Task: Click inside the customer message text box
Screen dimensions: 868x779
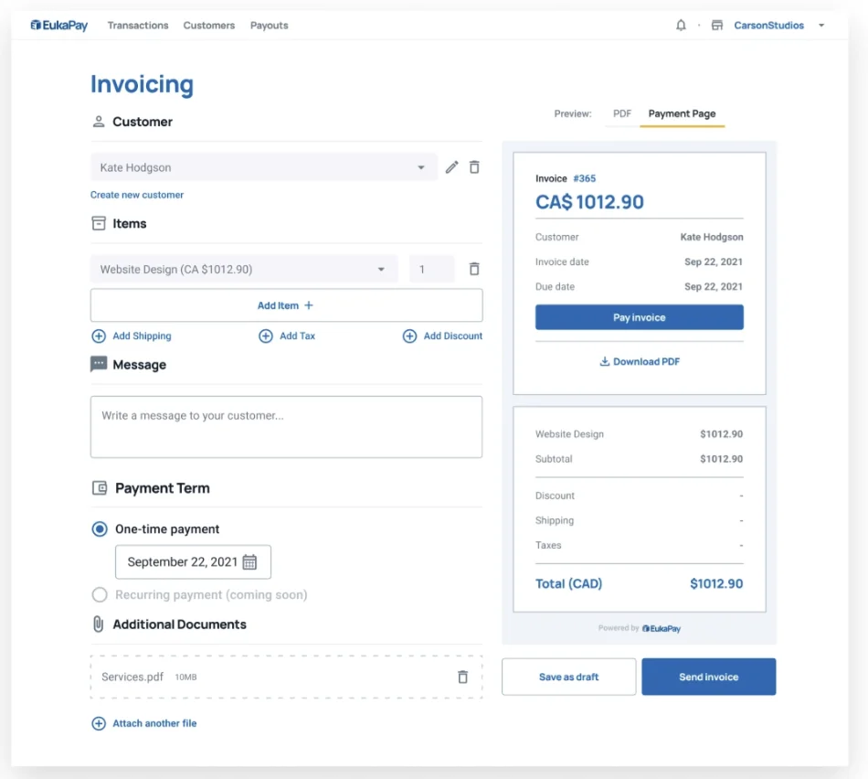Action: pos(286,425)
